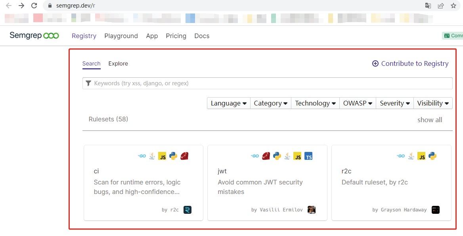463x236 pixels.
Task: Click the Java icon on the jwt card
Action: tap(287, 156)
